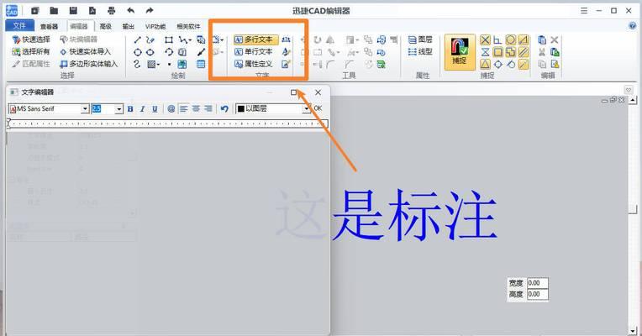Switch to the 高级 tab
Image resolution: width=642 pixels, height=336 pixels.
click(105, 26)
